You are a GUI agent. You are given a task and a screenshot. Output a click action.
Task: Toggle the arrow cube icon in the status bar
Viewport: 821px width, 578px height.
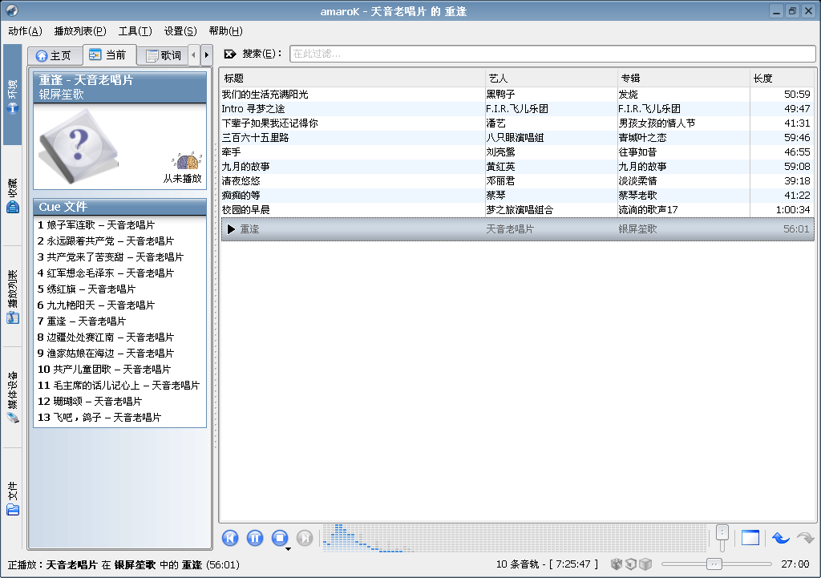[x=631, y=564]
